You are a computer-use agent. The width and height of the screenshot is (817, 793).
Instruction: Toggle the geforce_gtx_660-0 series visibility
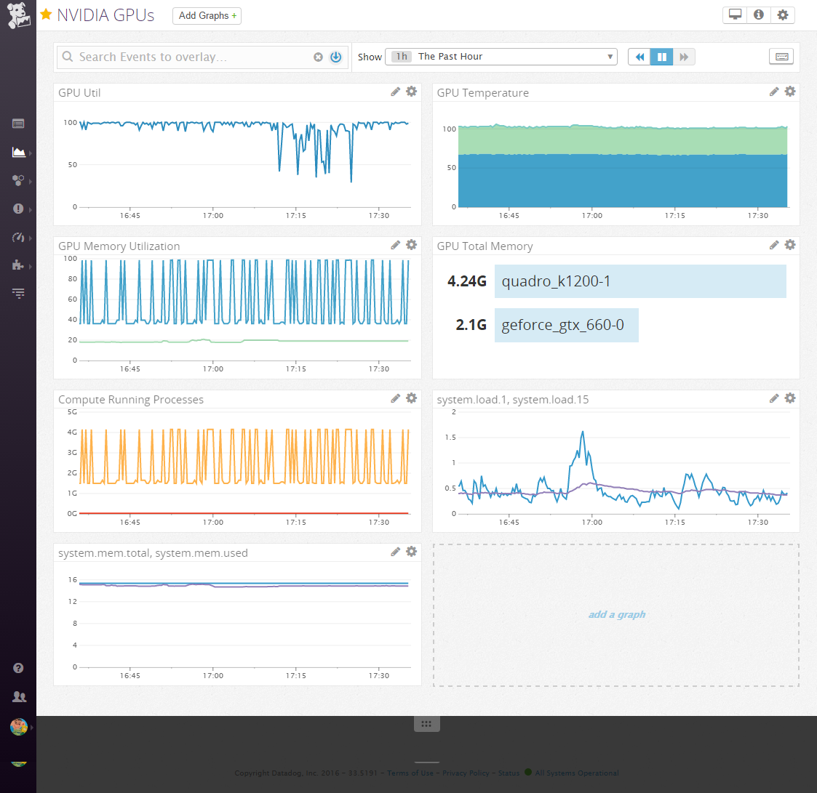pos(567,325)
